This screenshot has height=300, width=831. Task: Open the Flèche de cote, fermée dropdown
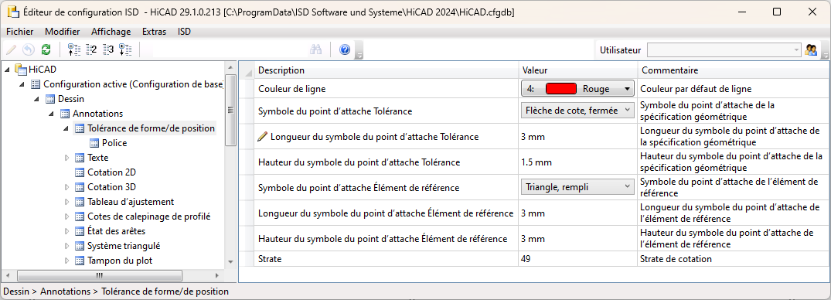[577, 111]
